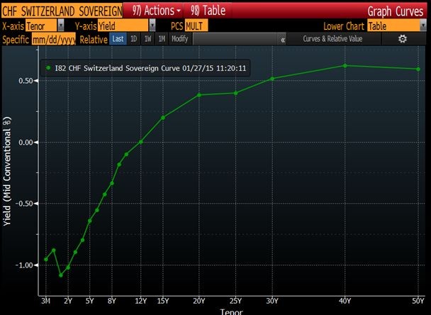Collapse panel with double-chevron icon
The image size is (431, 315).
[x=283, y=40]
